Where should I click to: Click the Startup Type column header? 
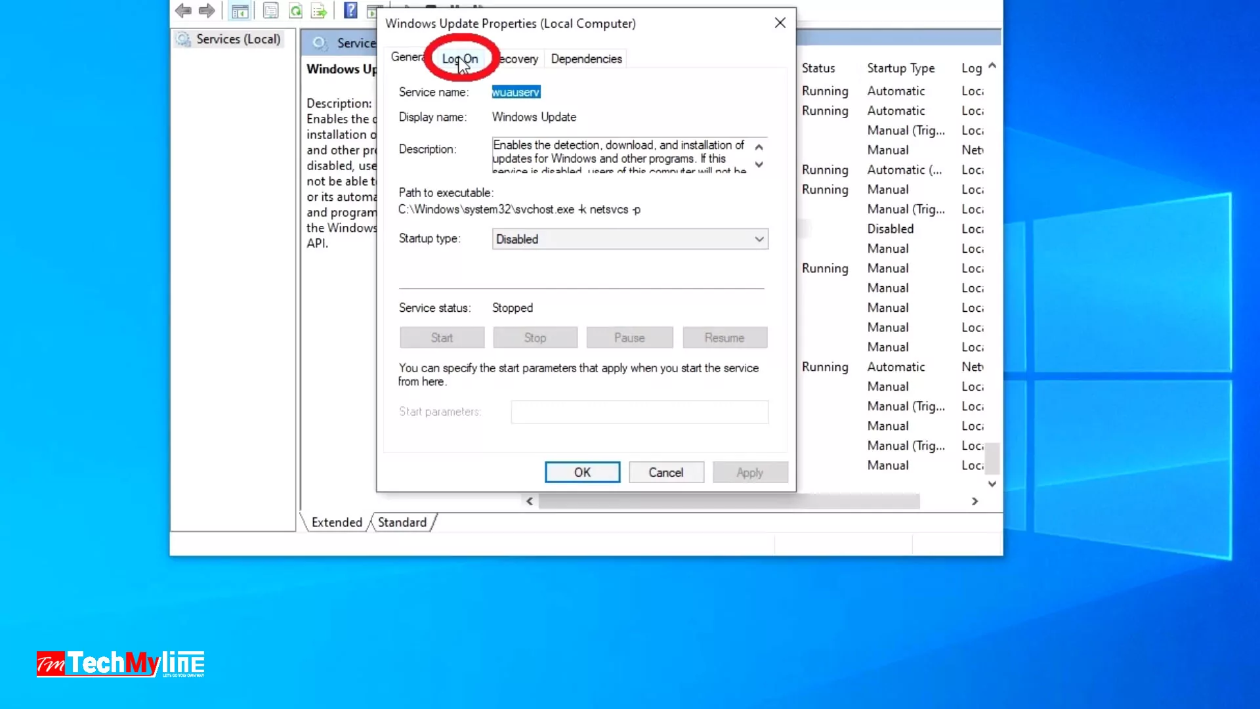click(x=900, y=68)
